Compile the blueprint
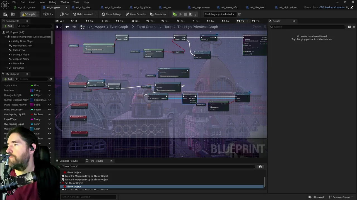 pyautogui.click(x=28, y=14)
